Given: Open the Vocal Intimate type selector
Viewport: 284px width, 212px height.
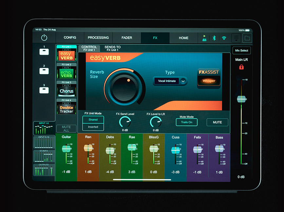Looking at the screenshot, I should [167, 81].
